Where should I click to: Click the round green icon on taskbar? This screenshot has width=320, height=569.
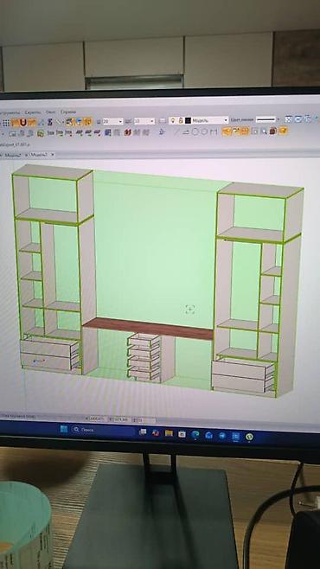click(x=249, y=437)
